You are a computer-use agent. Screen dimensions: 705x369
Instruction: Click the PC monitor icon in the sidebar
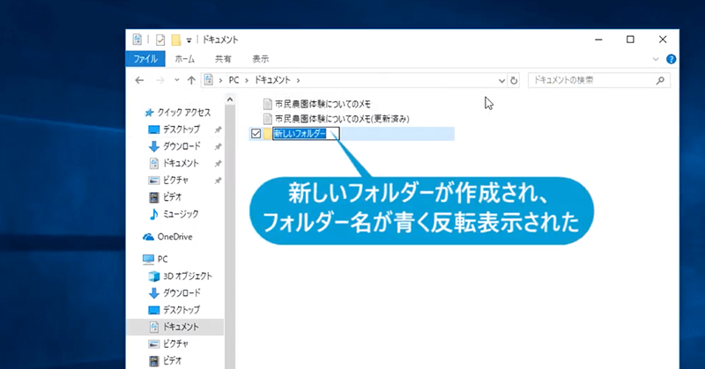(148, 259)
